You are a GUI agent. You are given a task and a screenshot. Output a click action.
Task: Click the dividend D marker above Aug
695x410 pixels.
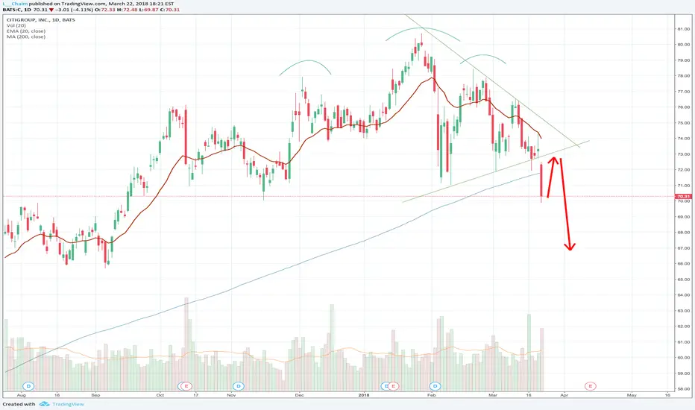29,386
